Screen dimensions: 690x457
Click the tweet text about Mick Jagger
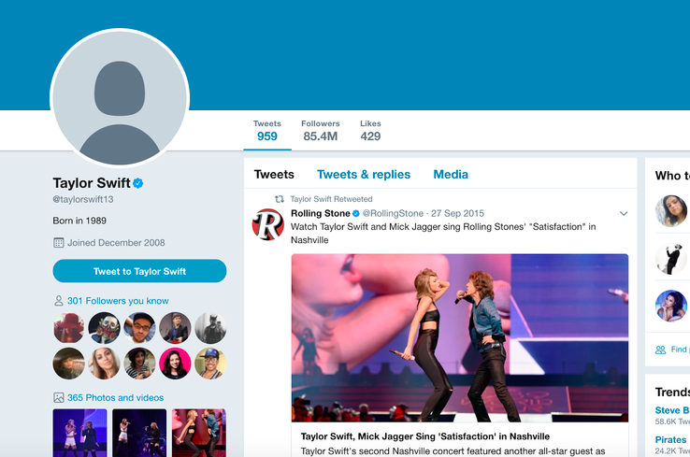pyautogui.click(x=443, y=234)
